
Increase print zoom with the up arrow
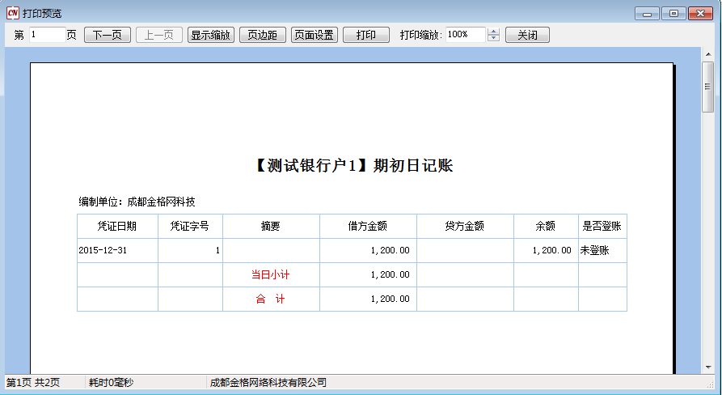pos(494,32)
